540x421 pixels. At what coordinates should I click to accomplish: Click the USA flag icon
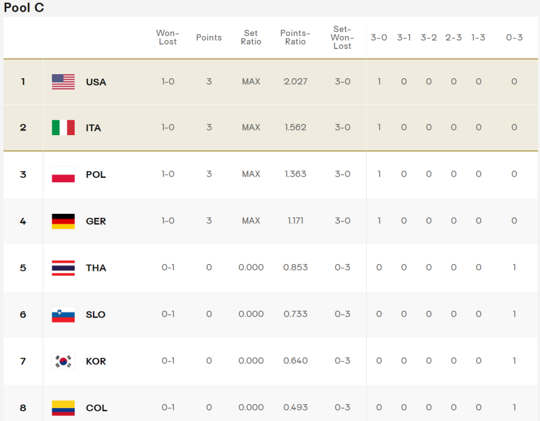click(x=63, y=82)
